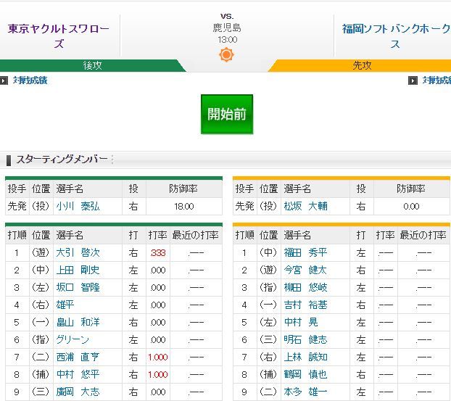Click 1.000 average in 西浦 row
The width and height of the screenshot is (451, 401).
click(x=158, y=357)
